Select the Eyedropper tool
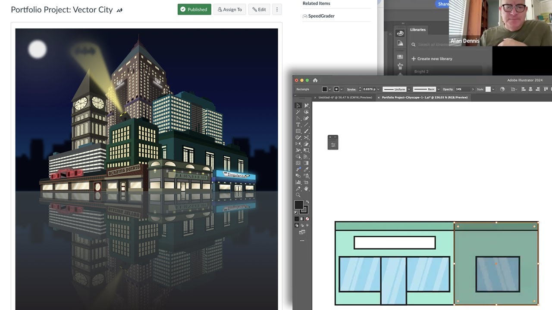This screenshot has height=310, width=552. pyautogui.click(x=307, y=169)
